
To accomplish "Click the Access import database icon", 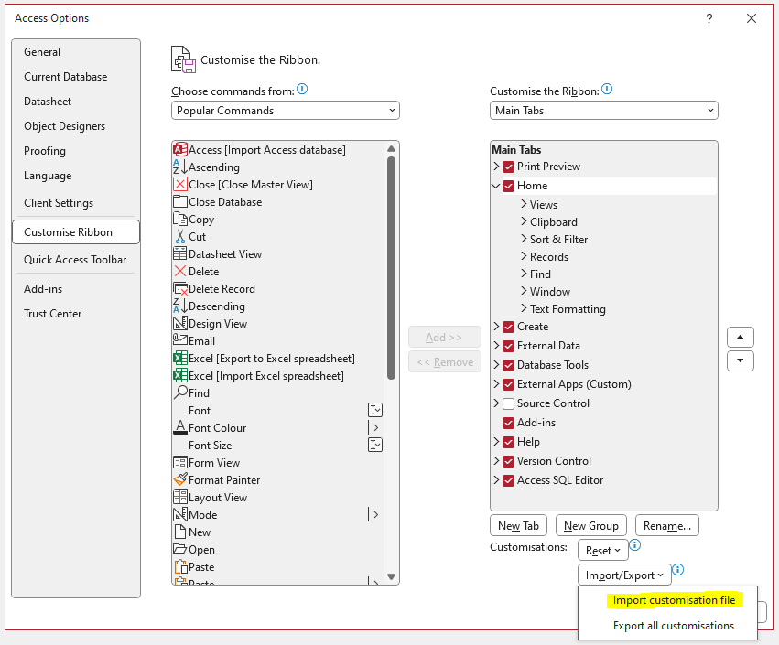I will click(x=179, y=149).
